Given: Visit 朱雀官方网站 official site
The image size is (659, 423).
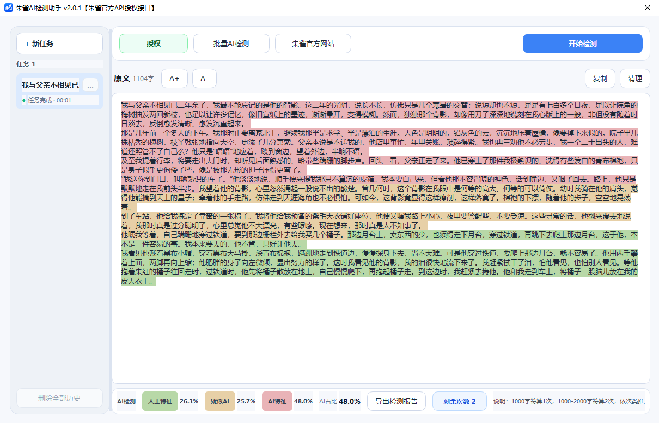Looking at the screenshot, I should pos(313,44).
